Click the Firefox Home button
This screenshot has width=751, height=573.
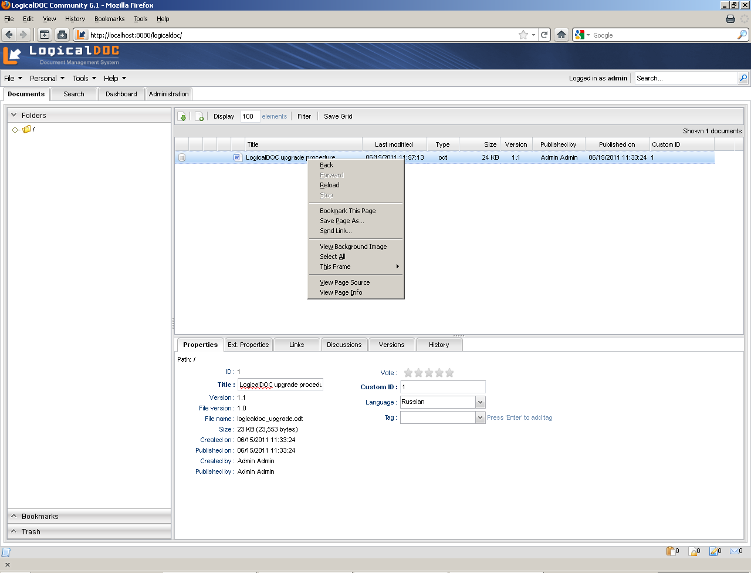[x=561, y=35]
